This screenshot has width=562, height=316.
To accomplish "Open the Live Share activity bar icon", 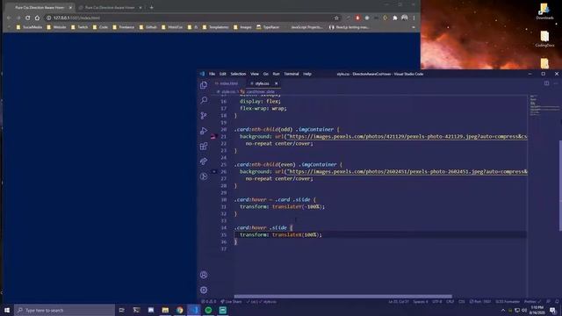I will [x=204, y=162].
